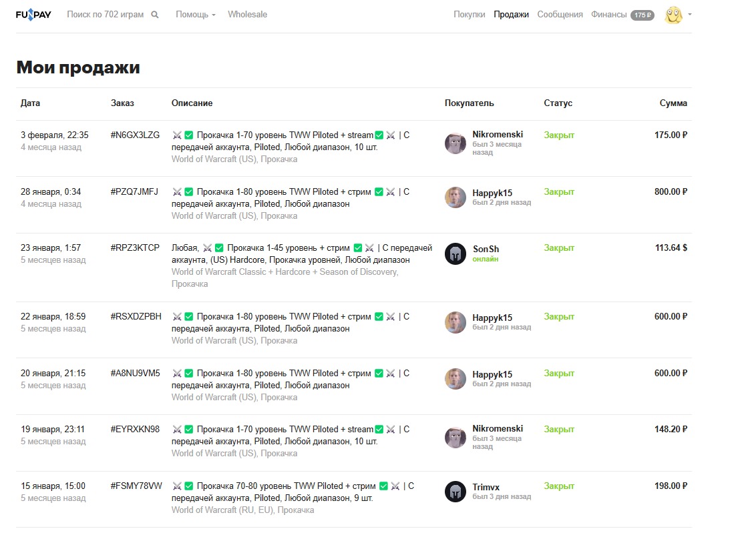Screen dimensions: 732x541
Task: Open the Продажи section
Action: 511,15
